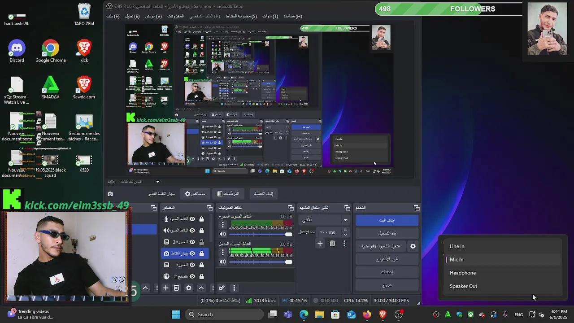Open source properties gear in sources dock

tap(189, 288)
